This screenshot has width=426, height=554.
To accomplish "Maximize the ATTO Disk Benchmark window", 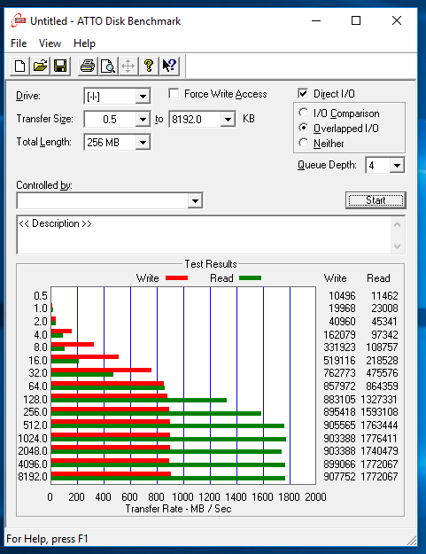I will (356, 20).
